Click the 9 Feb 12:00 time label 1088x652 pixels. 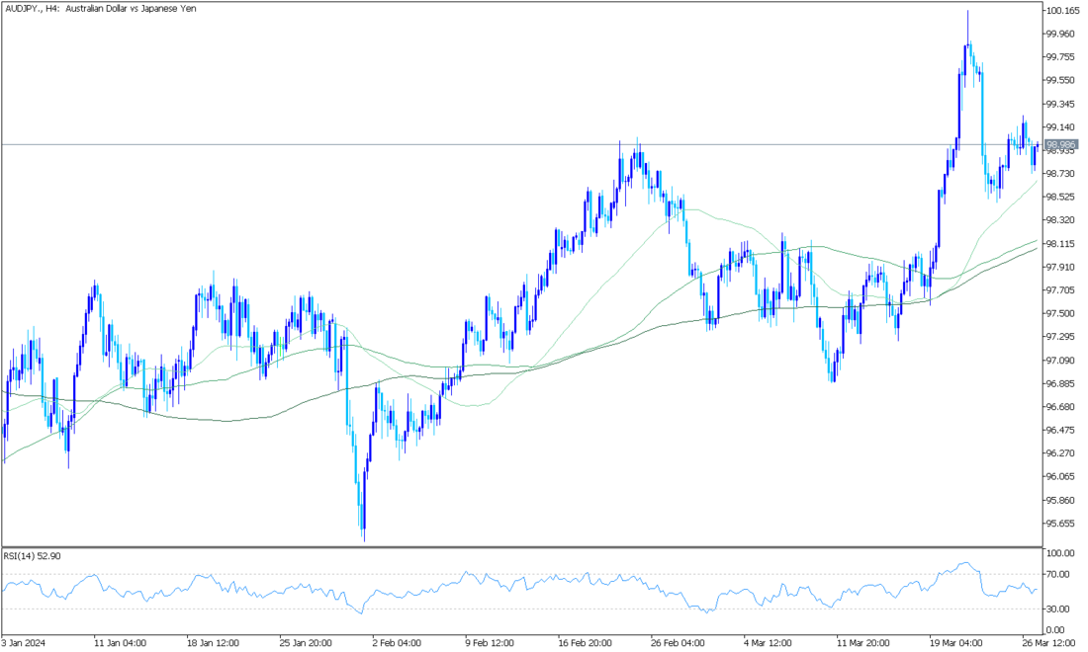pyautogui.click(x=492, y=640)
